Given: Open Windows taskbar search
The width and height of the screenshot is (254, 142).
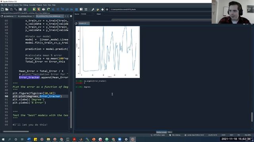Looking at the screenshot, I should pos(10,139).
